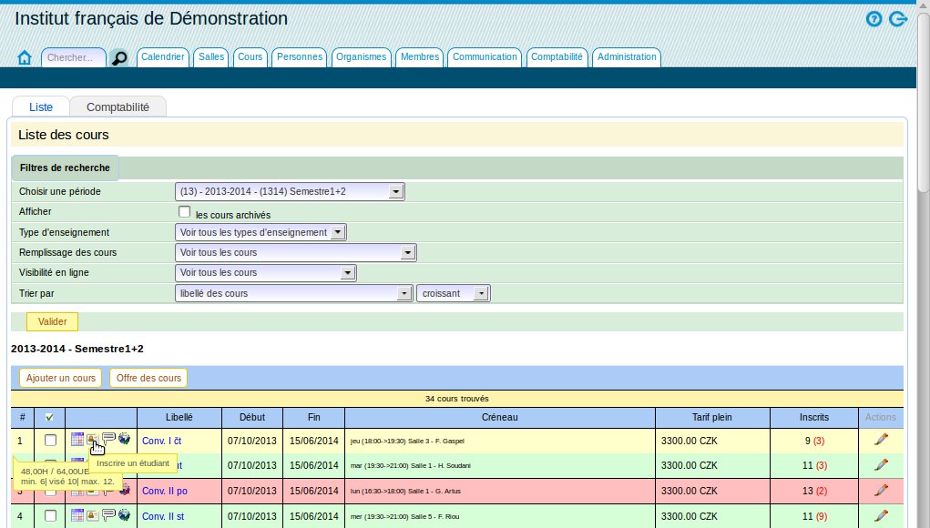Screen dimensions: 930x528
Task: Click the '9 (3)' enrolled count
Action: pos(813,441)
